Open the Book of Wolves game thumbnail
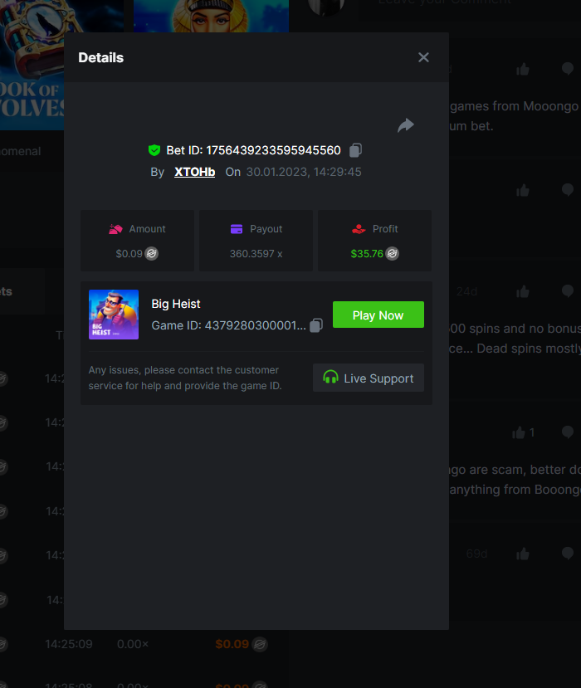Viewport: 581px width, 688px height. 33,66
